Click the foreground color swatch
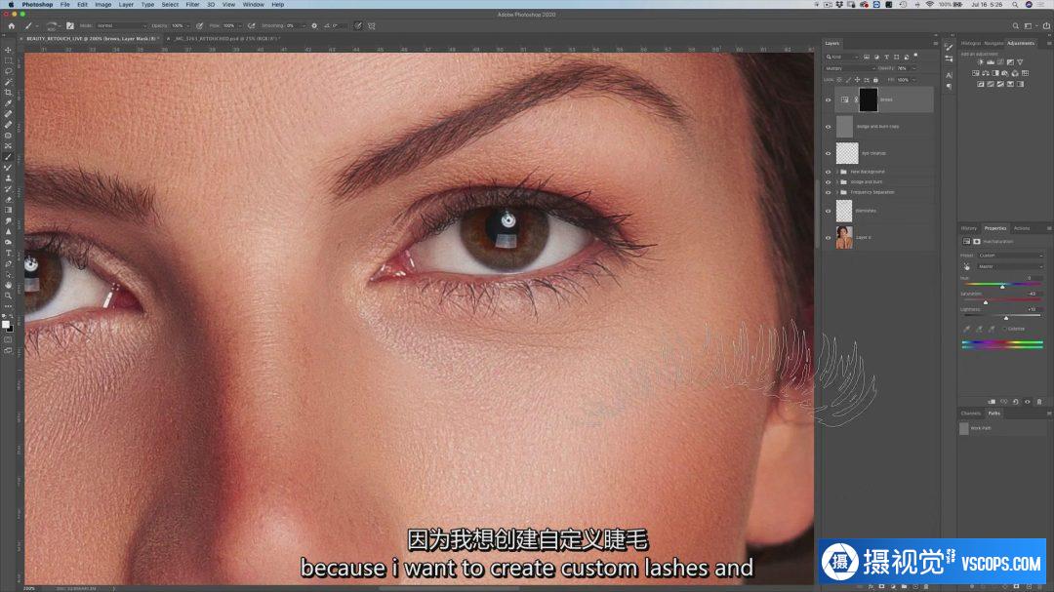The image size is (1054, 592). click(x=6, y=325)
